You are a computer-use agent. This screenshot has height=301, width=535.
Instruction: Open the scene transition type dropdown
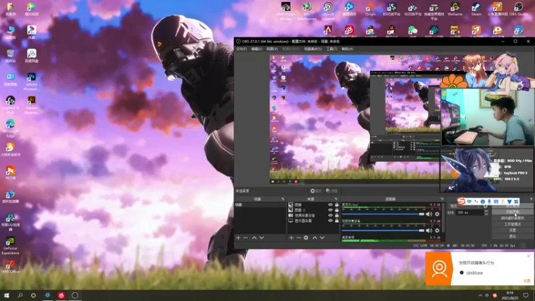pyautogui.click(x=464, y=206)
